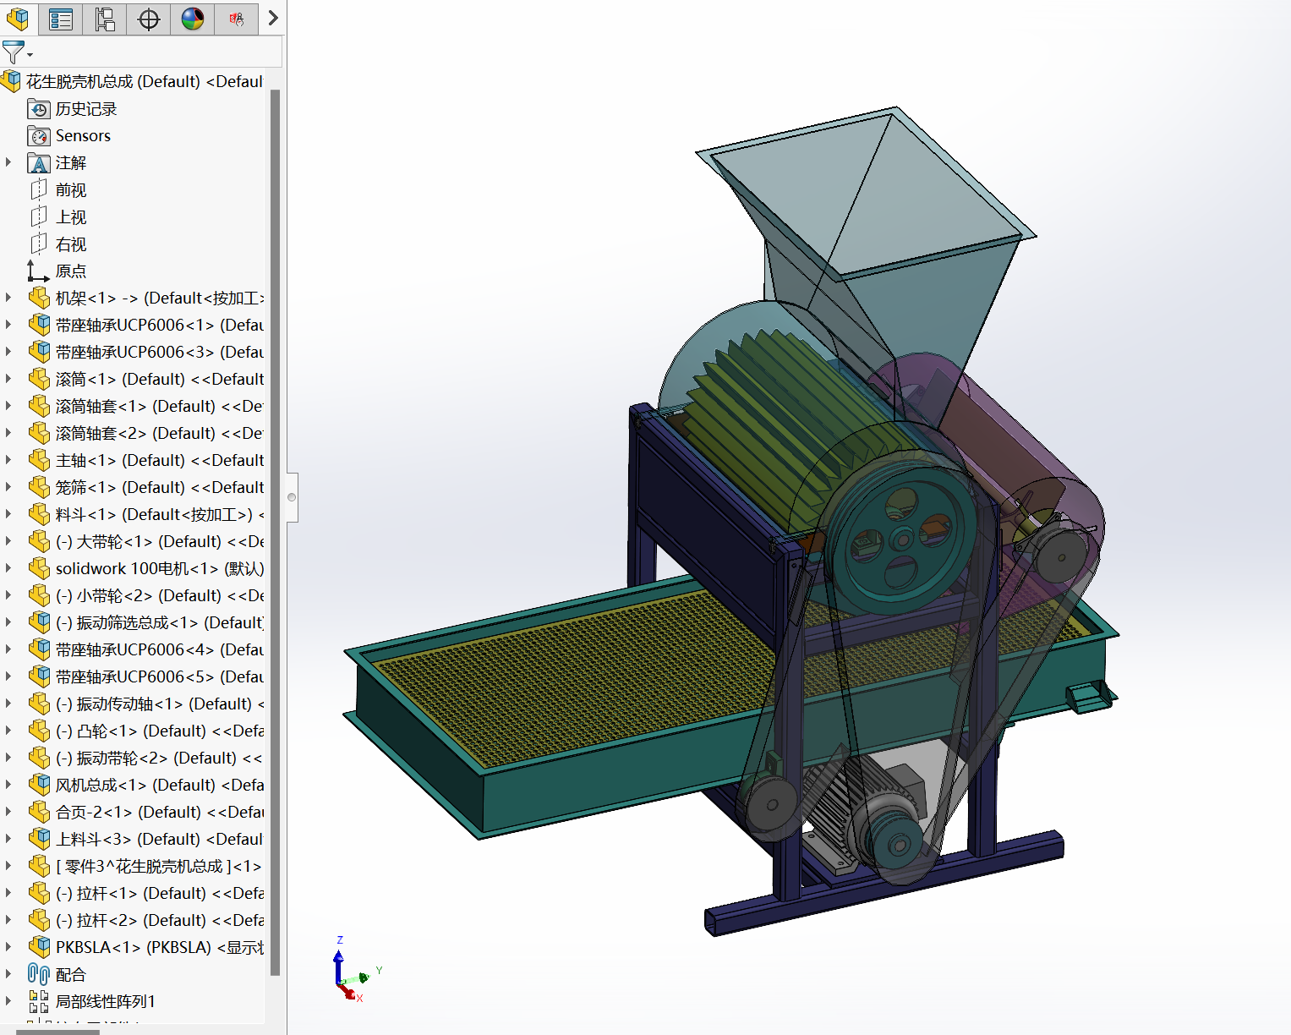Open the DisplayManager color sphere tab
The height and width of the screenshot is (1035, 1291).
(x=193, y=19)
